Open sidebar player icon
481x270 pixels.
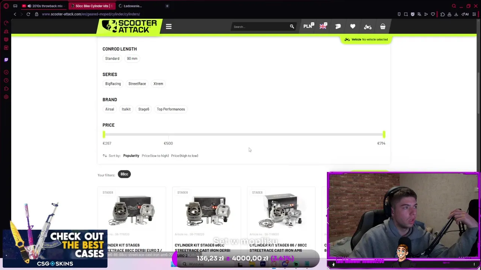pos(6,72)
